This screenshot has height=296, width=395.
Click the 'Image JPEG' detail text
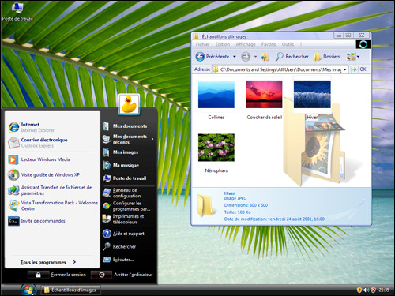click(235, 198)
